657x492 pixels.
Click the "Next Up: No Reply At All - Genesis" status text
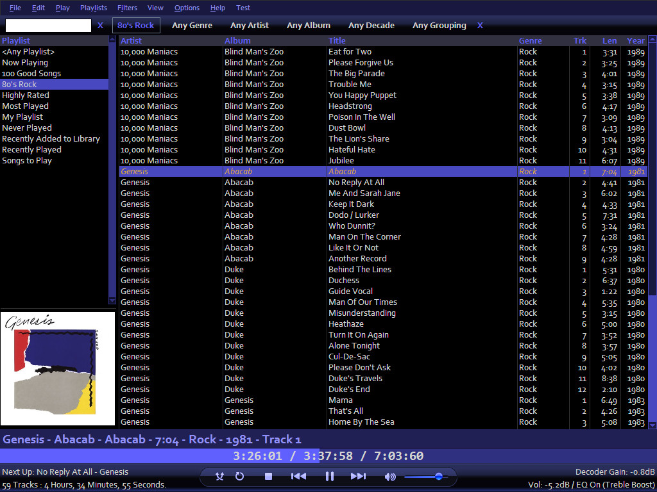coord(65,471)
